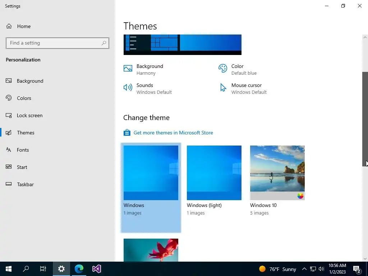368x276 pixels.
Task: Click the Home icon in Settings sidebar
Action: (9, 26)
